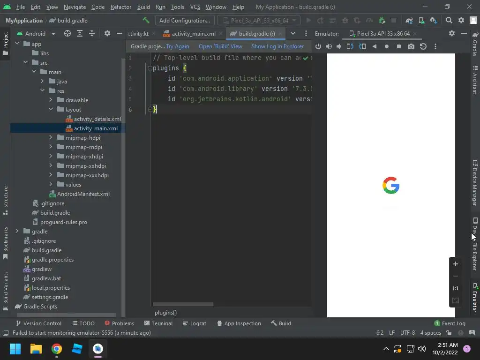
Task: Switch to the activity_main.xml editor tab
Action: click(x=194, y=34)
